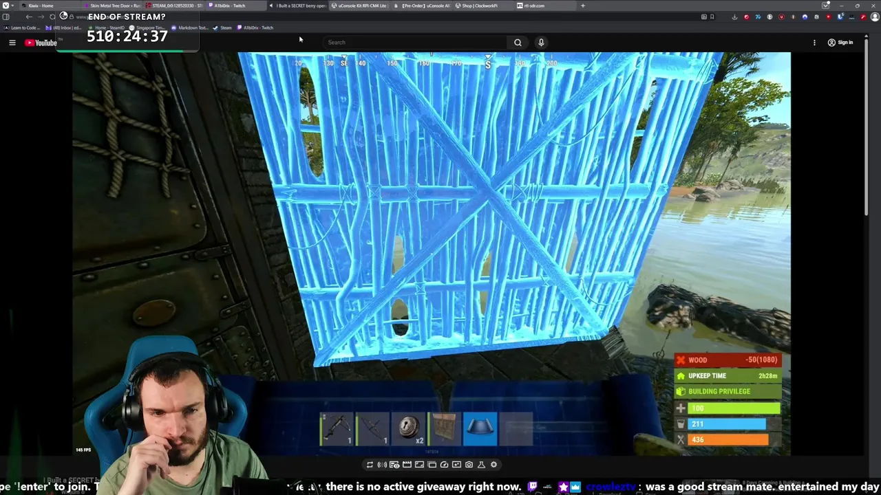Click the red YouTube extension icon
Viewport: 881px width, 495px height.
tap(828, 16)
